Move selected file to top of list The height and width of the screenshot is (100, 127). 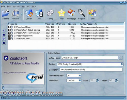coord(4,31)
